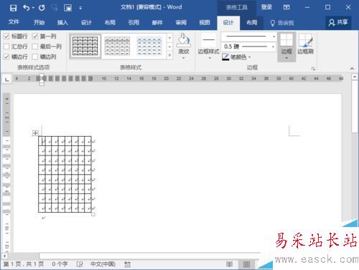Switch to Print Layout view icon

click(246, 264)
